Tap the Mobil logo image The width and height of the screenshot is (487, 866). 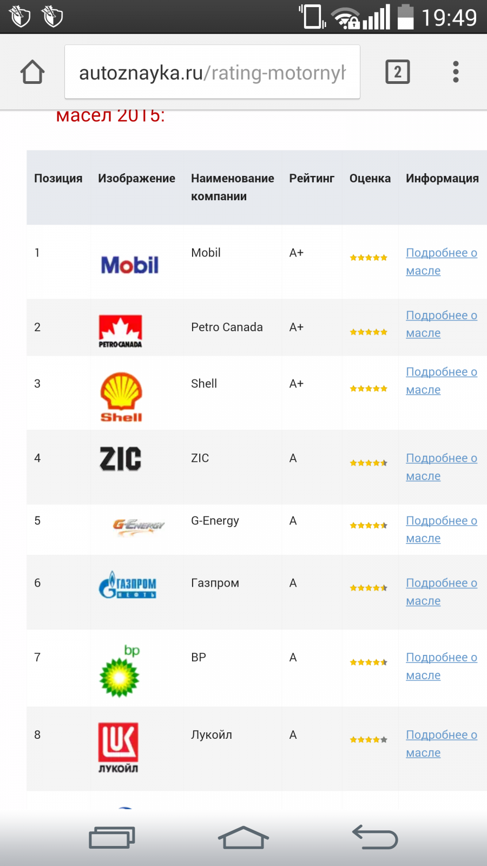[x=130, y=265]
